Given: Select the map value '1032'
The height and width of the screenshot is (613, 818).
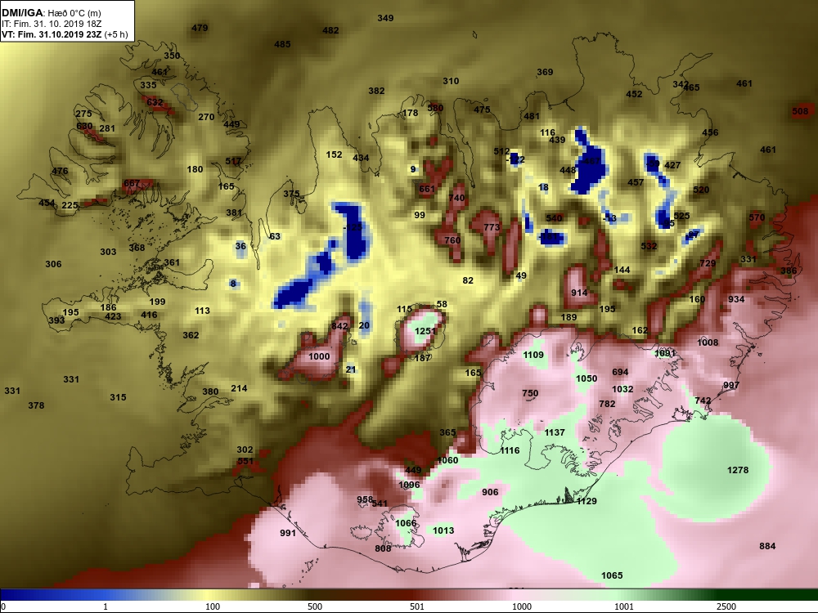Looking at the screenshot, I should 622,389.
